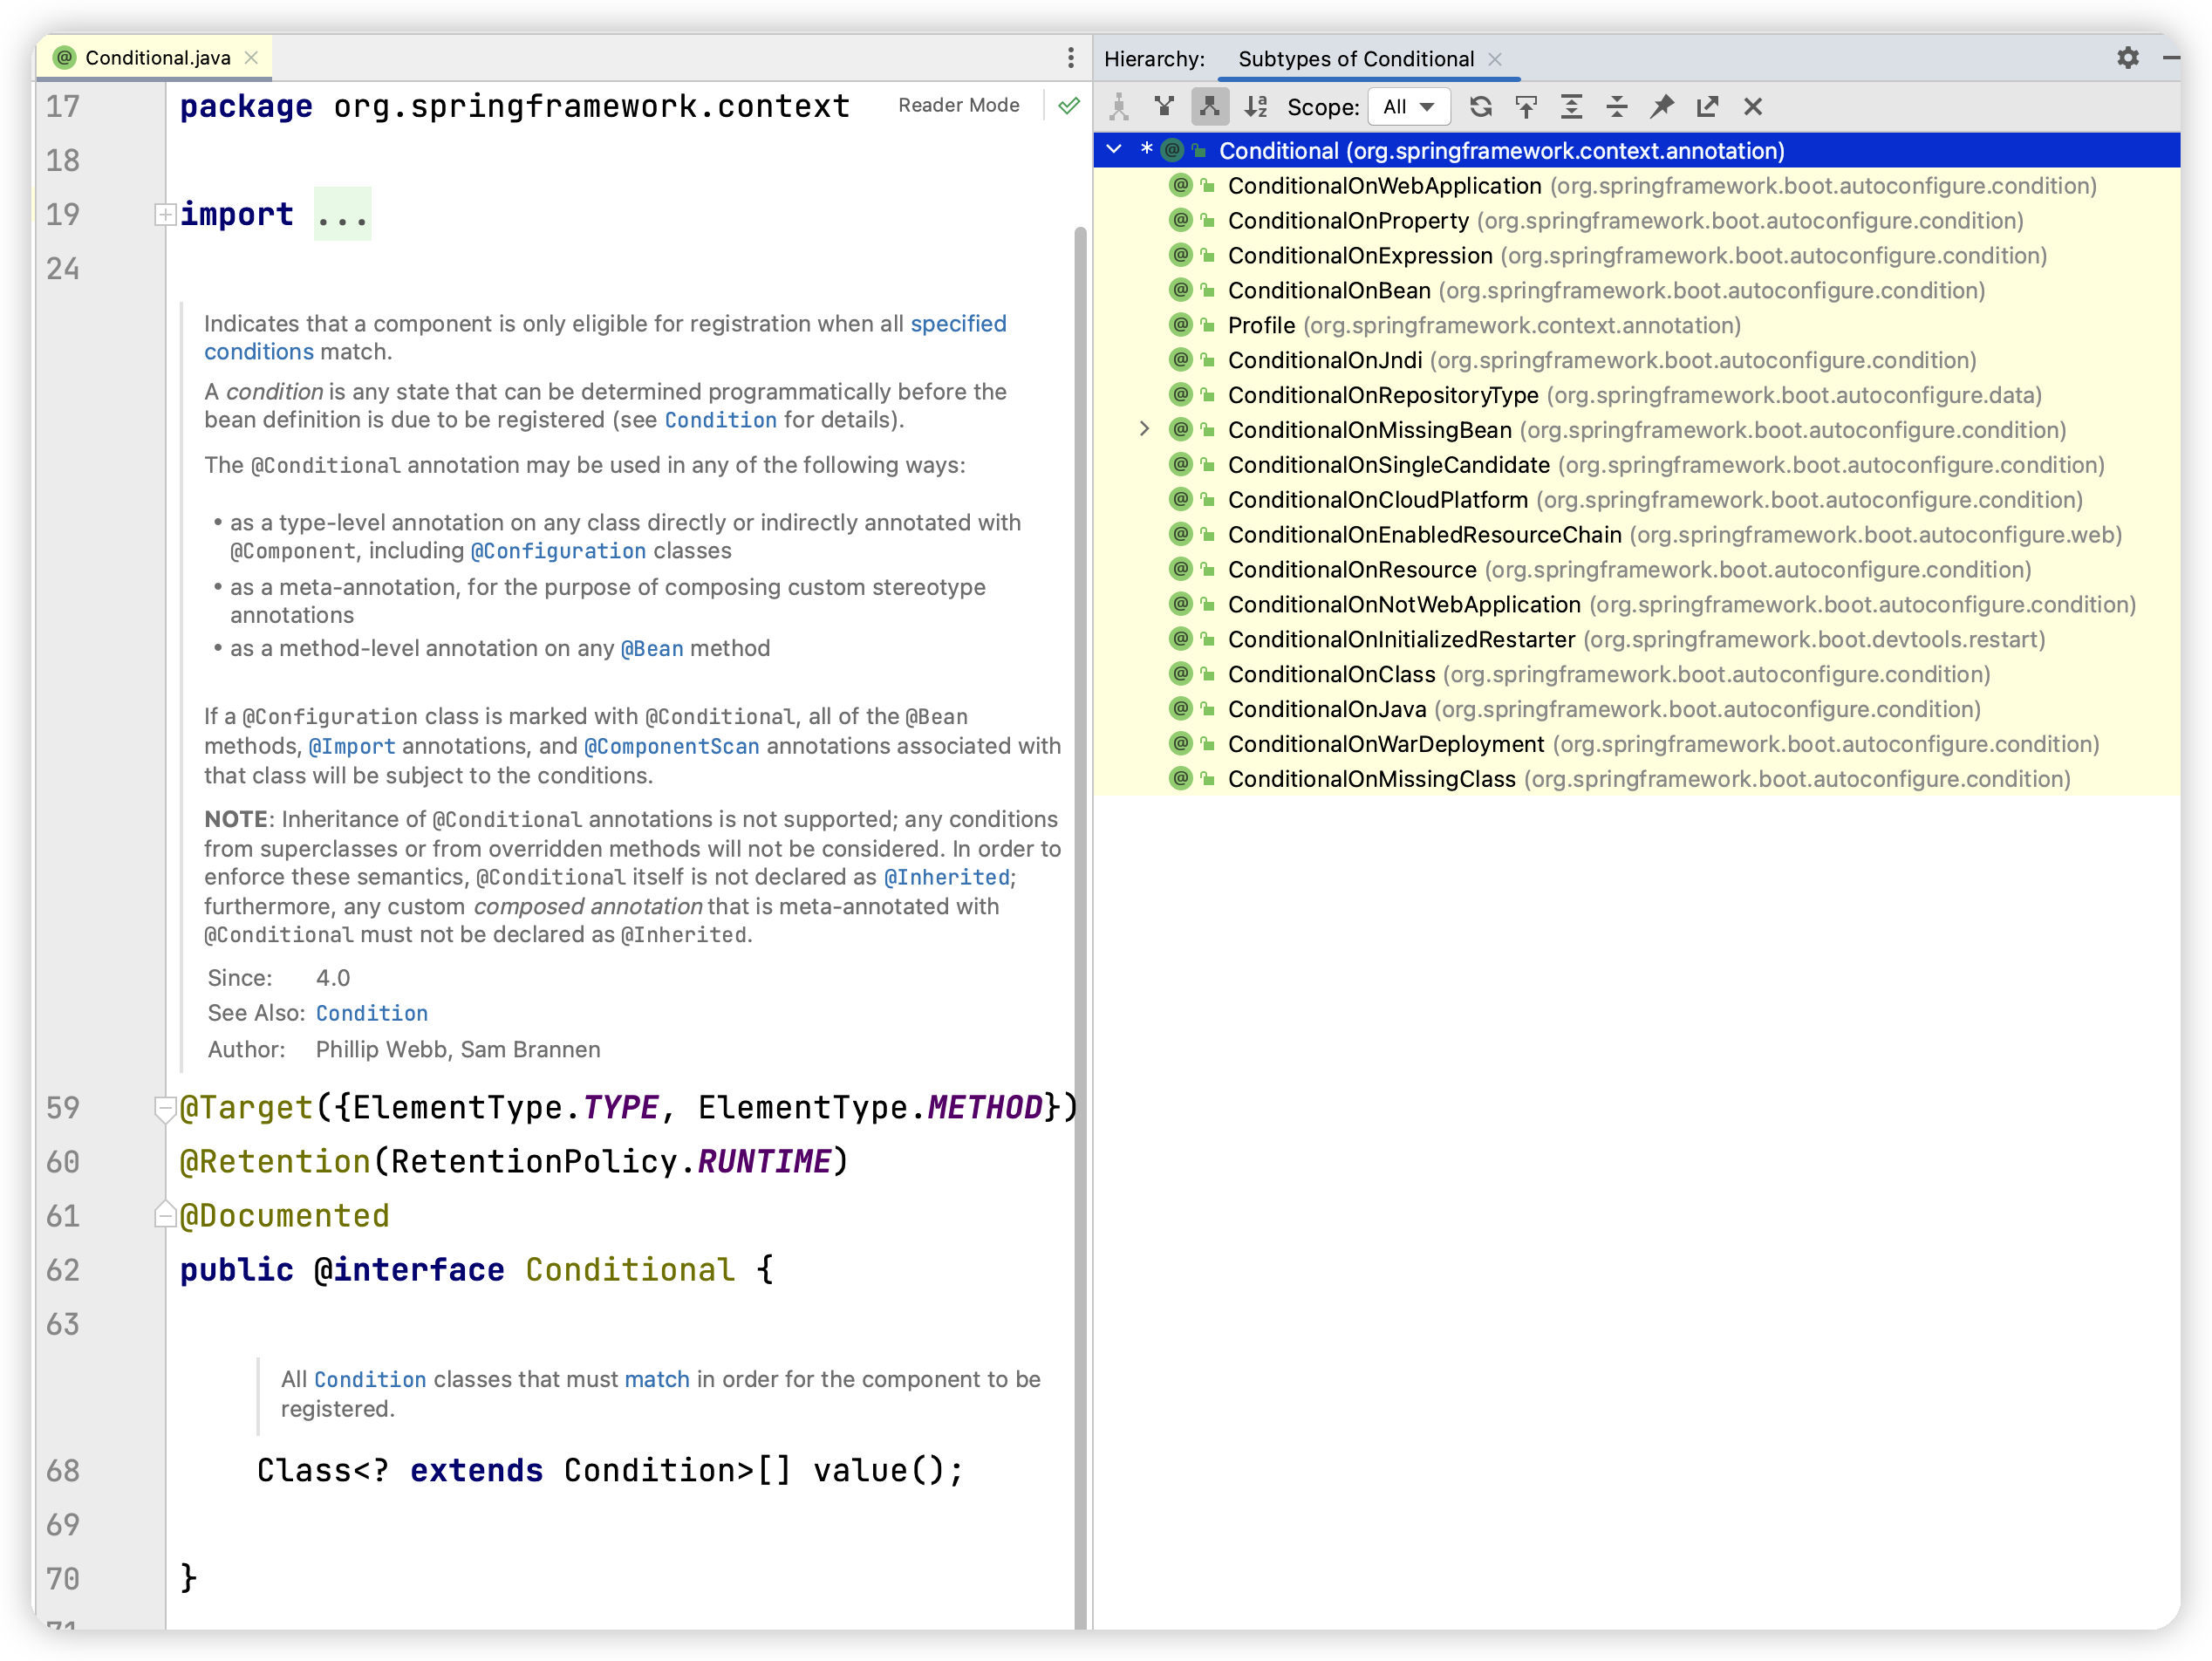Place cursor on Conditional in the declaration
This screenshot has width=2212, height=1661.
click(x=630, y=1269)
